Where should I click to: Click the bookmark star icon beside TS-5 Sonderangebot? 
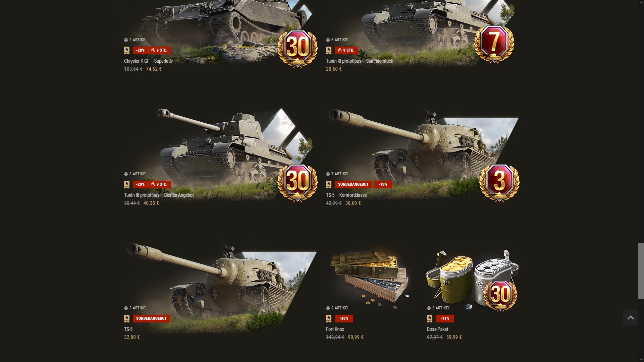(x=127, y=318)
